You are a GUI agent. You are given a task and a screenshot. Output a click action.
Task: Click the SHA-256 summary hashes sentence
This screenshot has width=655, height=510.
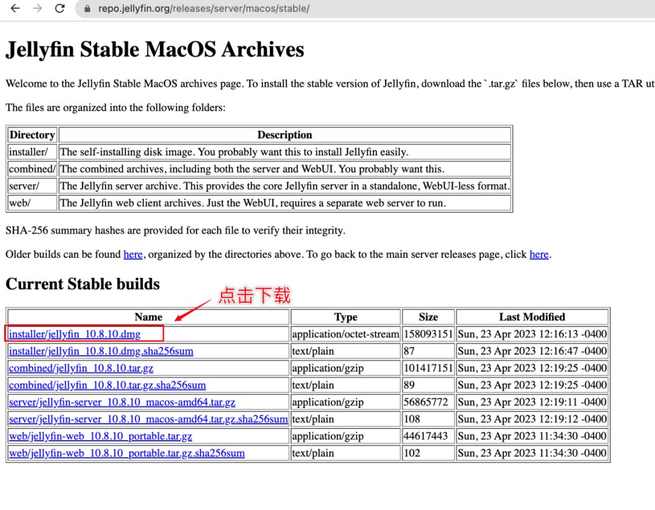pos(175,230)
